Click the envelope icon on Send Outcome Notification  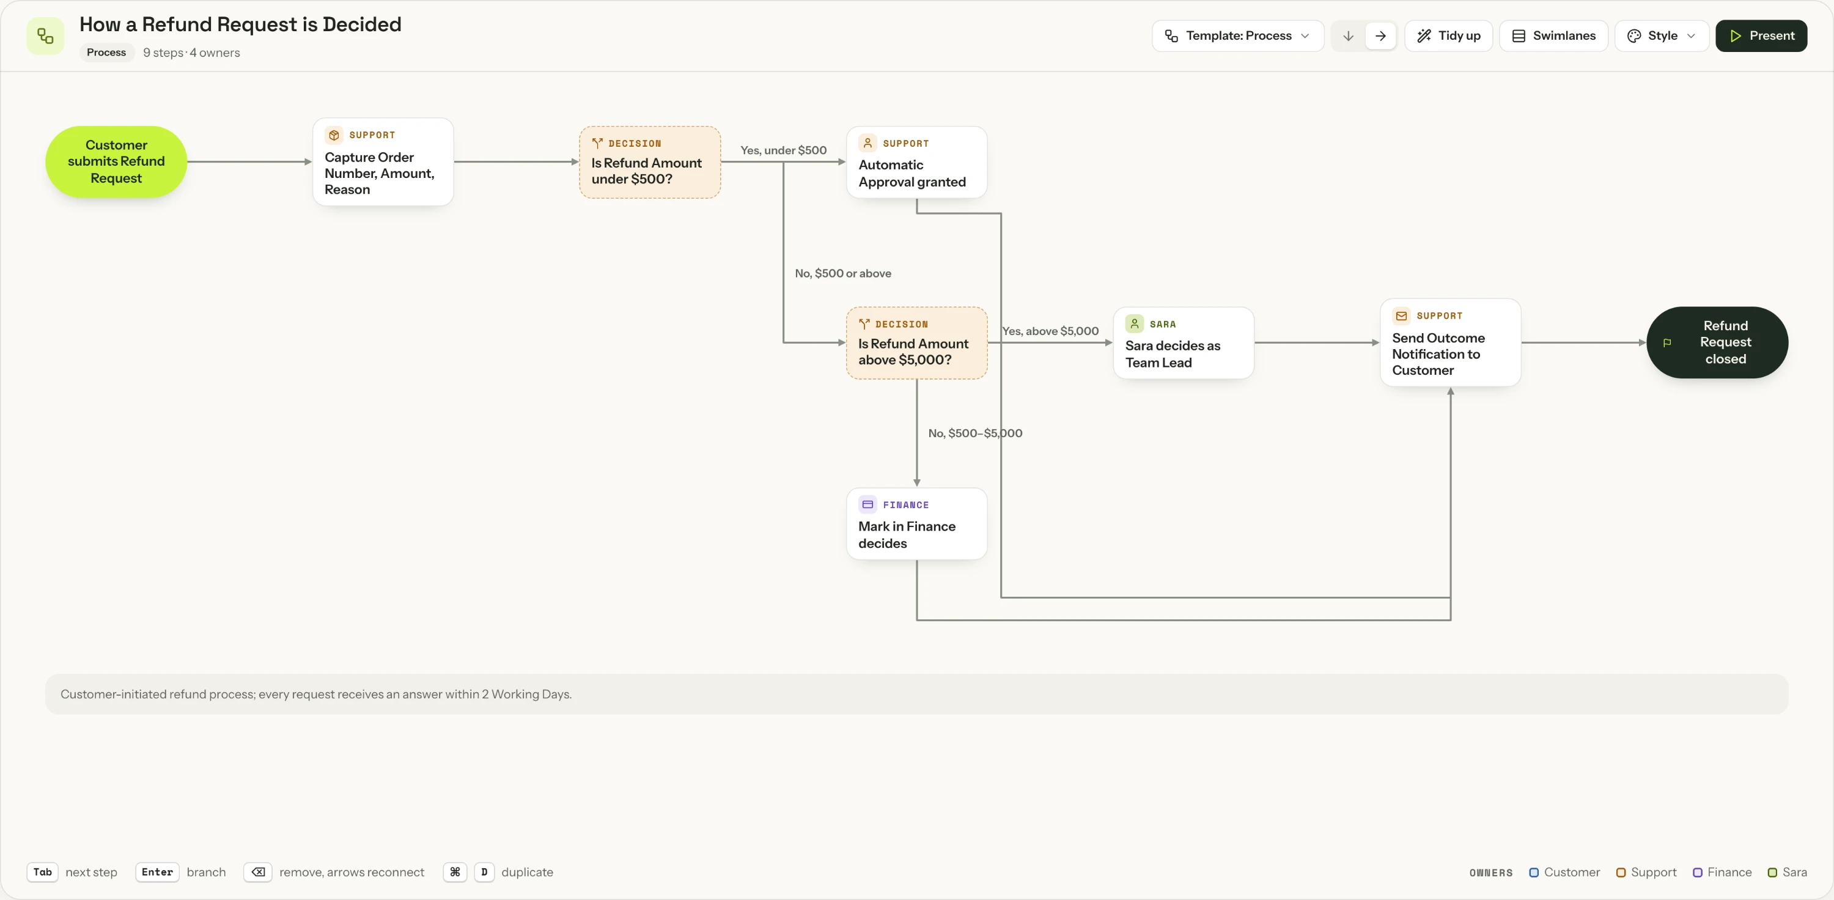click(x=1401, y=315)
